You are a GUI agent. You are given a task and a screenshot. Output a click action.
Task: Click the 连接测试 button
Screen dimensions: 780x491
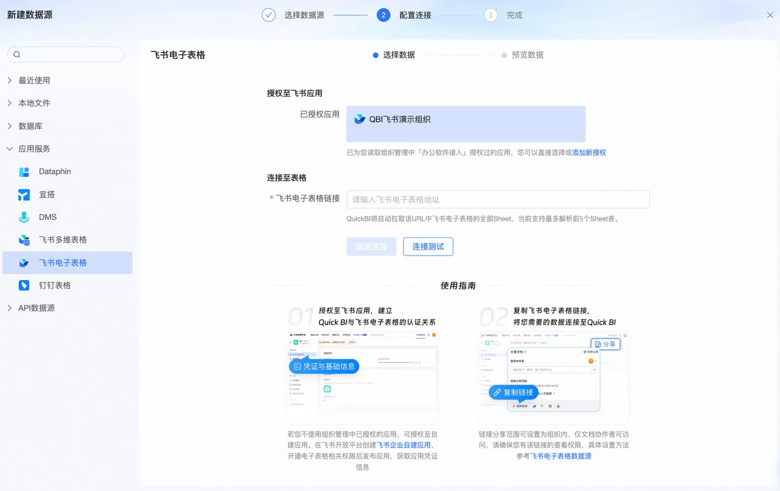[x=428, y=247]
